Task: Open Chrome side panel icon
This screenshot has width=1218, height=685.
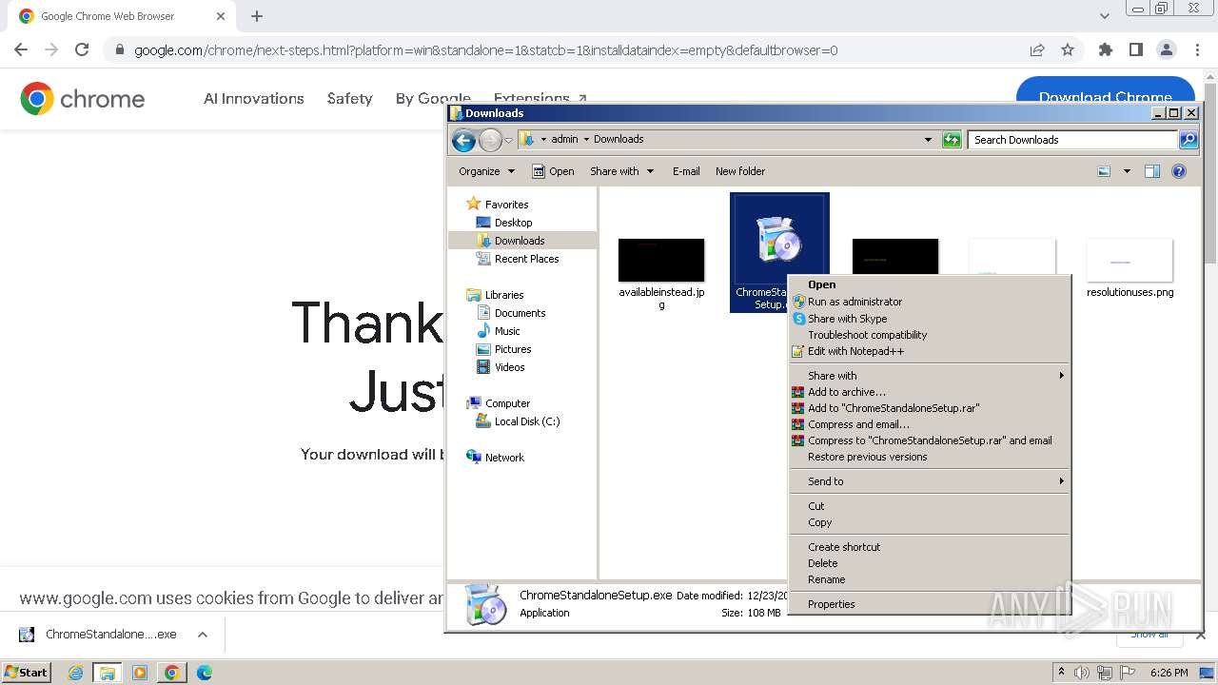Action: 1135,50
